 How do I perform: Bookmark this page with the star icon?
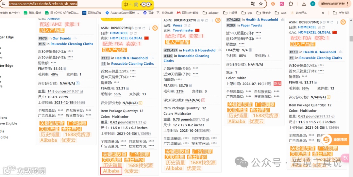click(261, 4)
